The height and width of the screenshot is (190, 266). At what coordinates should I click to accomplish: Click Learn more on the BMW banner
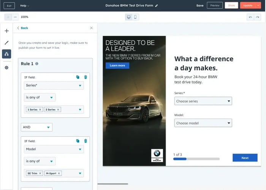tap(117, 65)
